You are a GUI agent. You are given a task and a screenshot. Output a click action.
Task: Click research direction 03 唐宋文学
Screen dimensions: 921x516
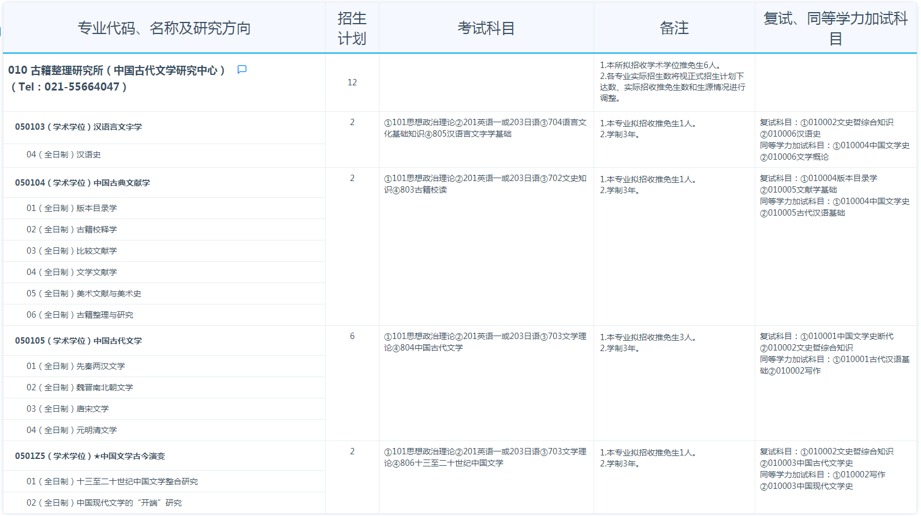point(68,409)
